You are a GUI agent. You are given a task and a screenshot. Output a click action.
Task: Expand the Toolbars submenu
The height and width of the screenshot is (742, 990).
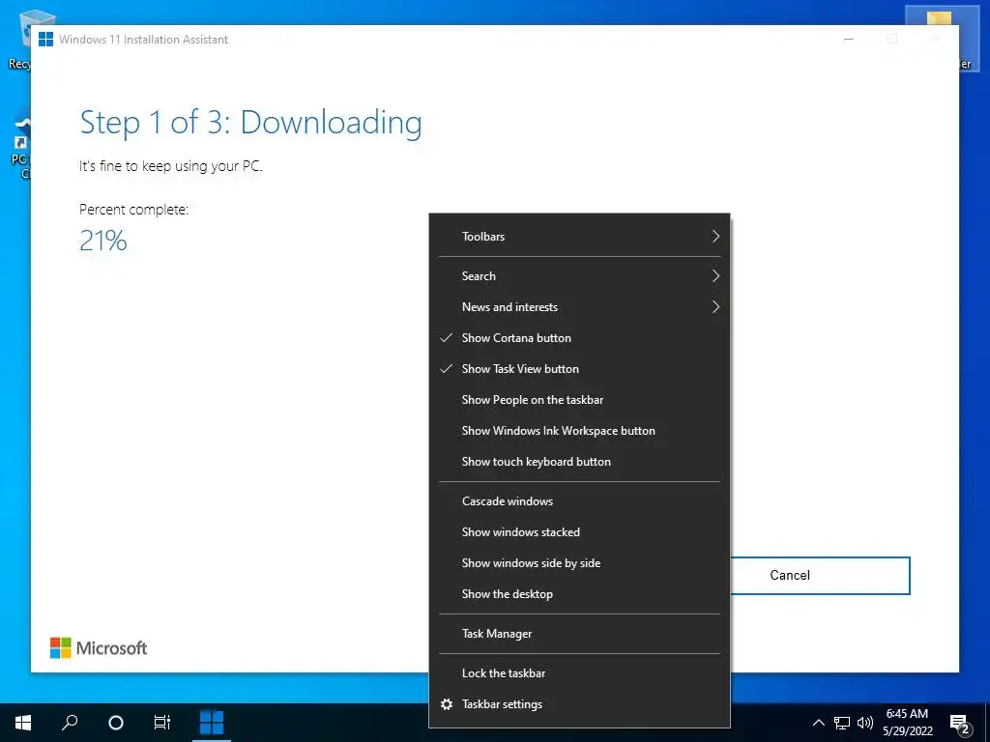pyautogui.click(x=580, y=237)
